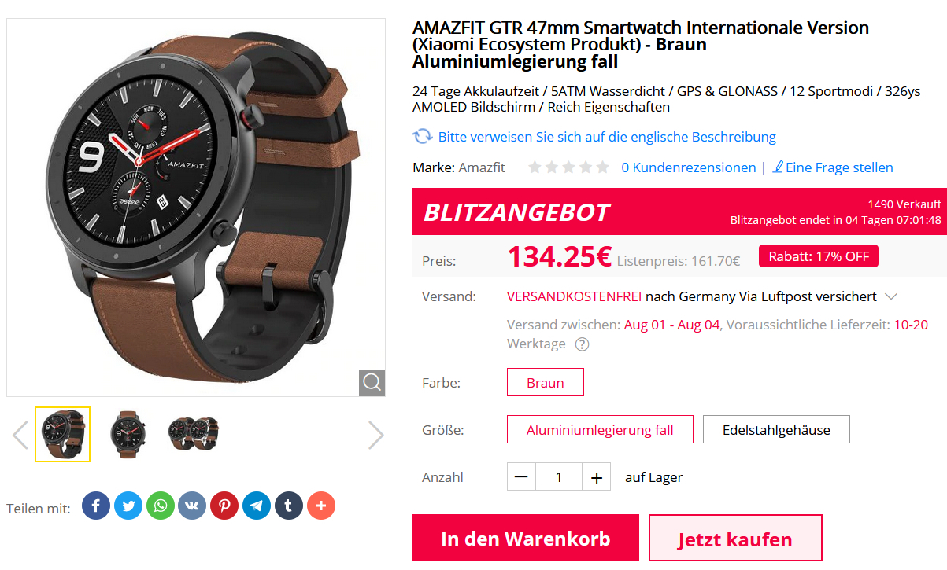
Task: Share via WhatsApp icon
Action: pyautogui.click(x=161, y=506)
